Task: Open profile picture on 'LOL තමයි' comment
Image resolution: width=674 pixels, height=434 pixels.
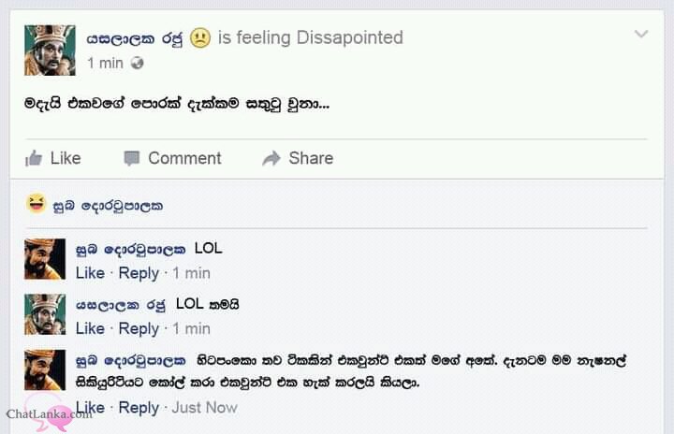Action: click(45, 314)
